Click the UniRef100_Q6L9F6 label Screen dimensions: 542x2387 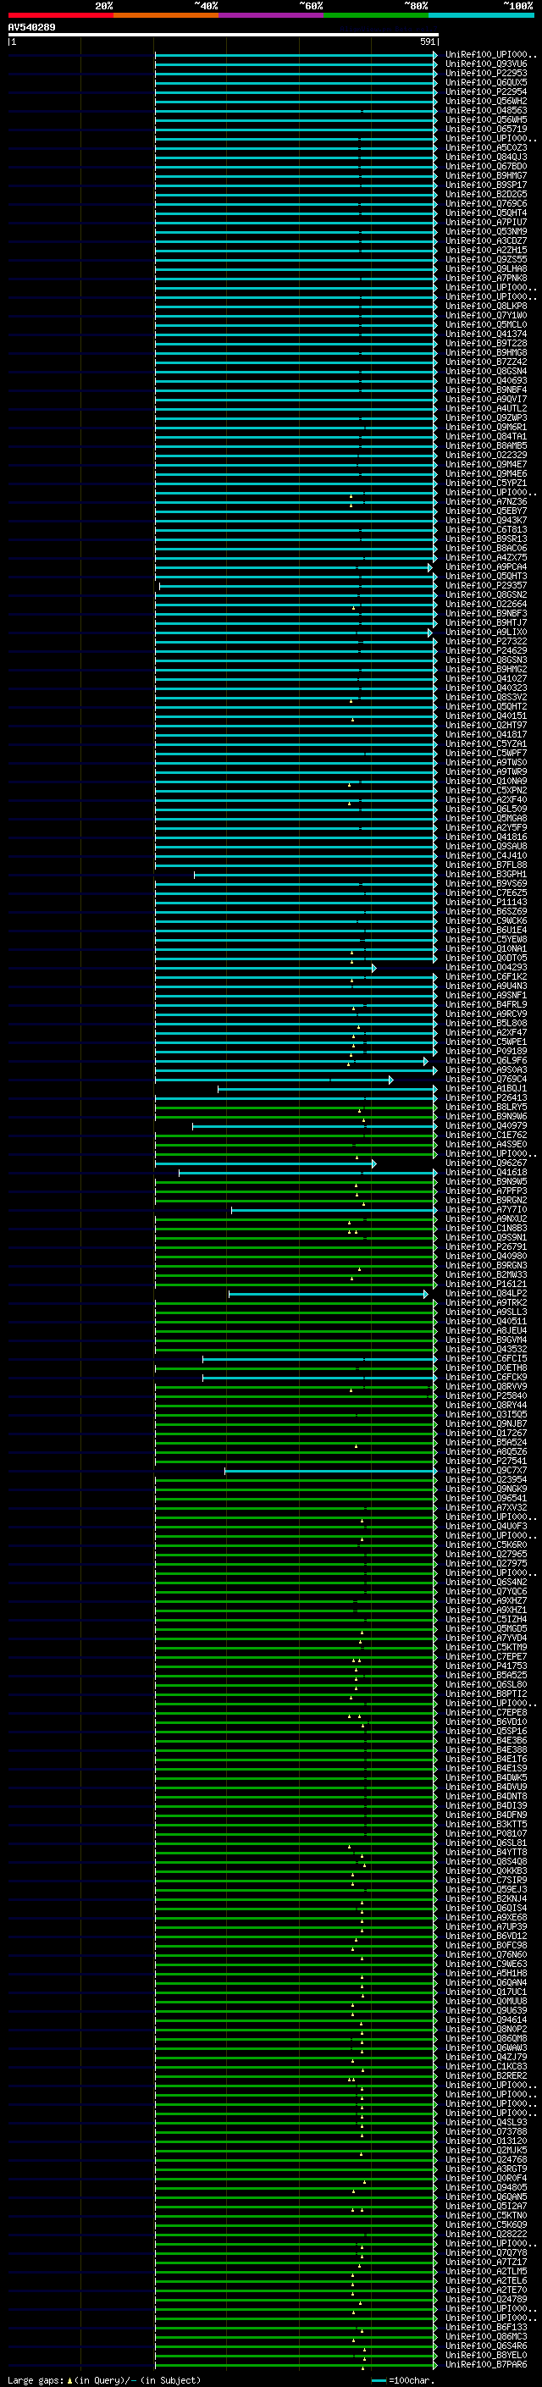click(x=486, y=1061)
